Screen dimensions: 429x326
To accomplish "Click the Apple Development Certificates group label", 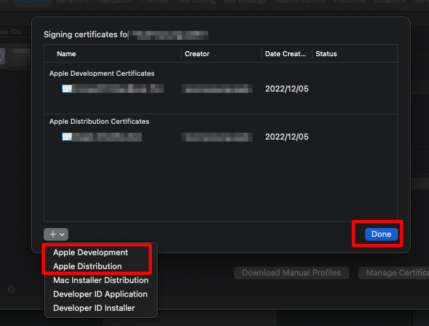I will pos(102,73).
